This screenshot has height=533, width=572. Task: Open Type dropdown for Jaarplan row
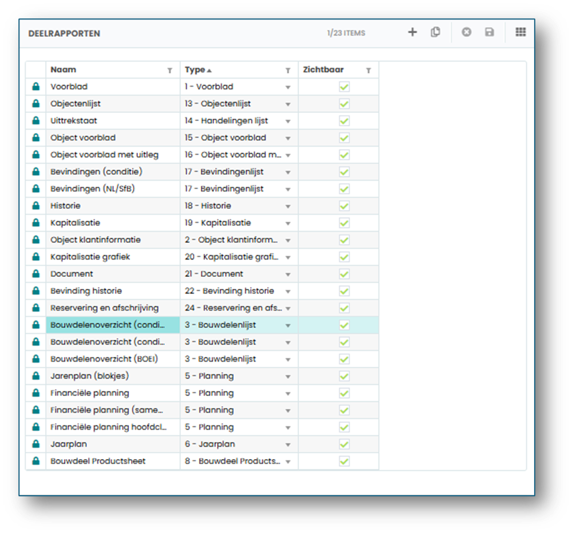tap(288, 445)
